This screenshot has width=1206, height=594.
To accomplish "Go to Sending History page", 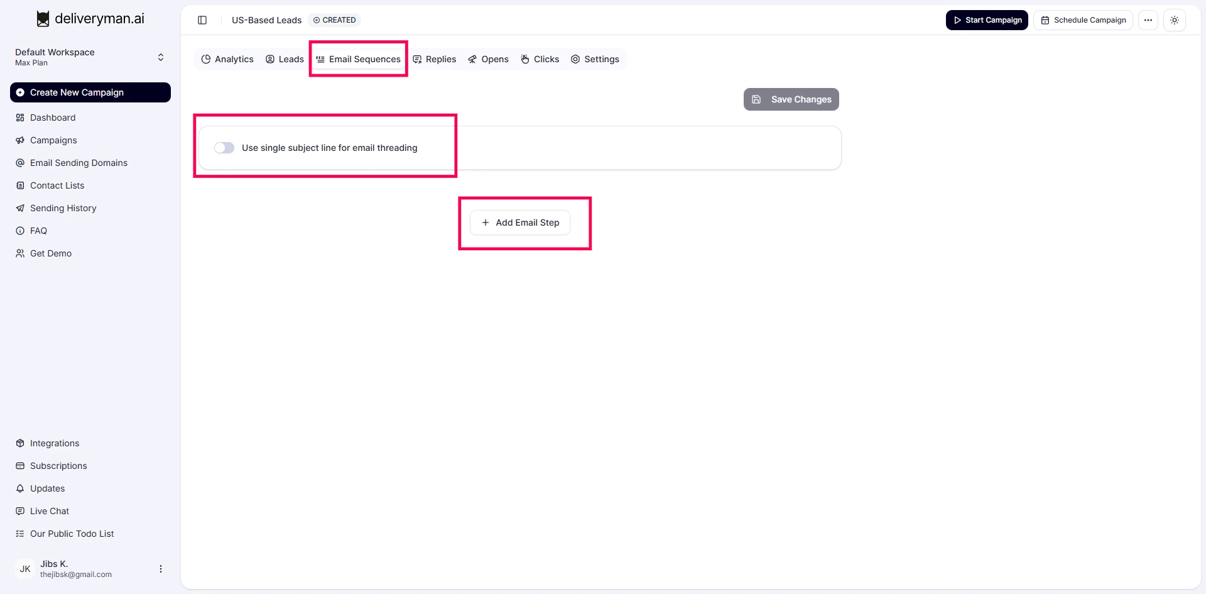I will (x=63, y=208).
